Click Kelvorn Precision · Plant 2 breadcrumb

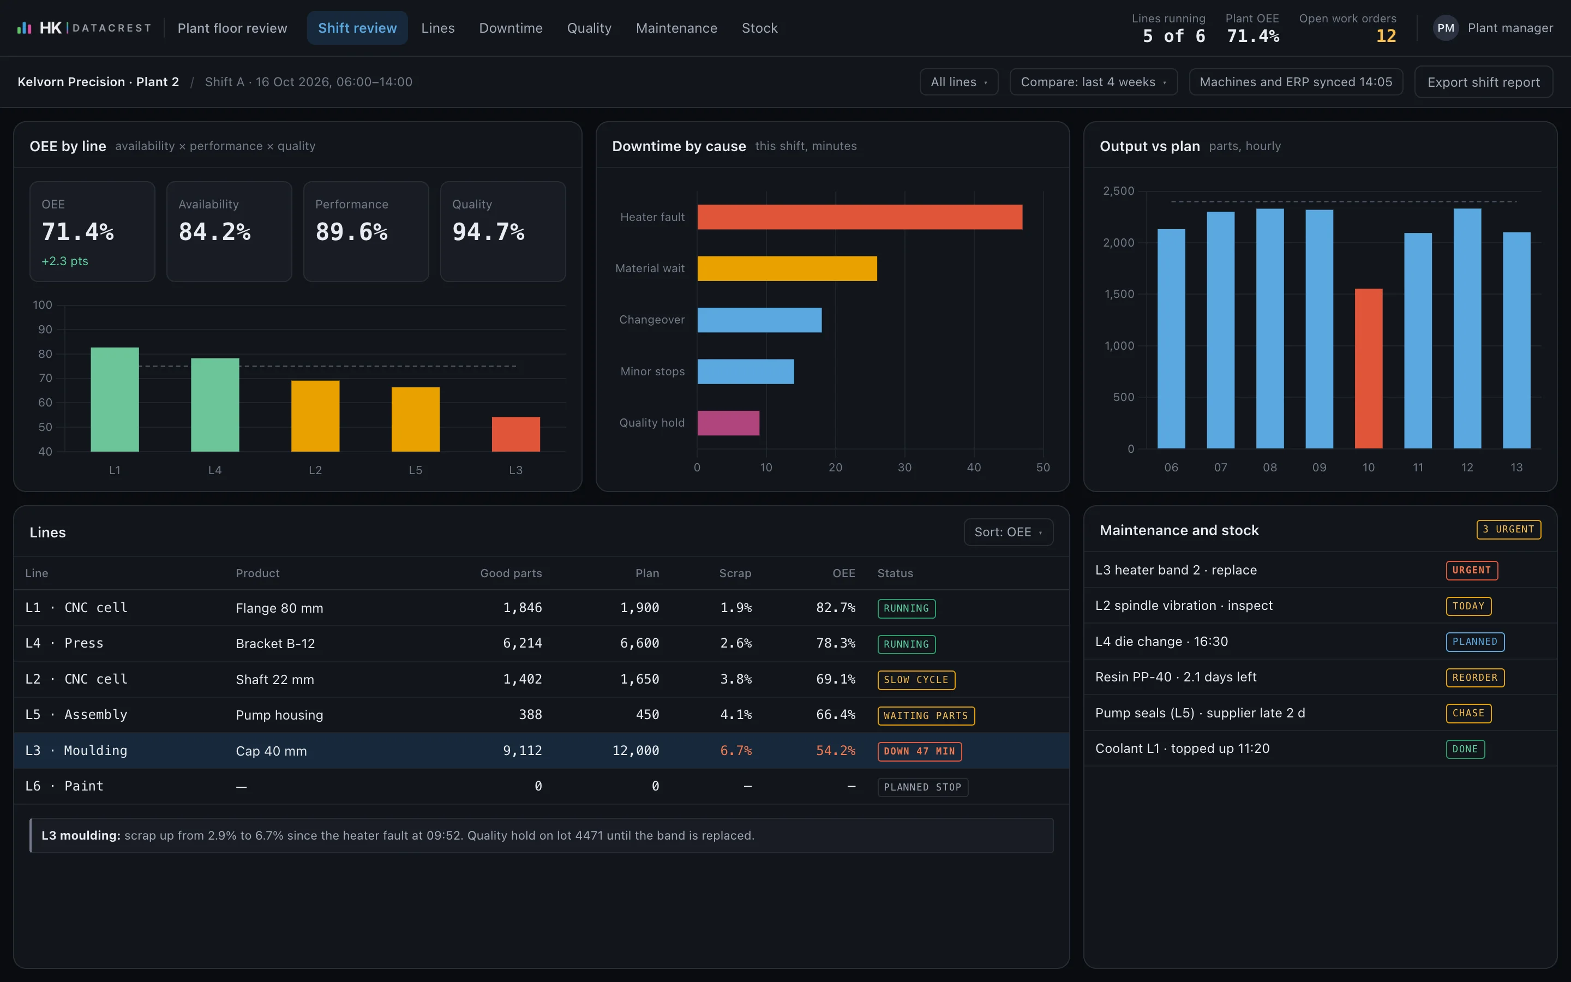98,82
